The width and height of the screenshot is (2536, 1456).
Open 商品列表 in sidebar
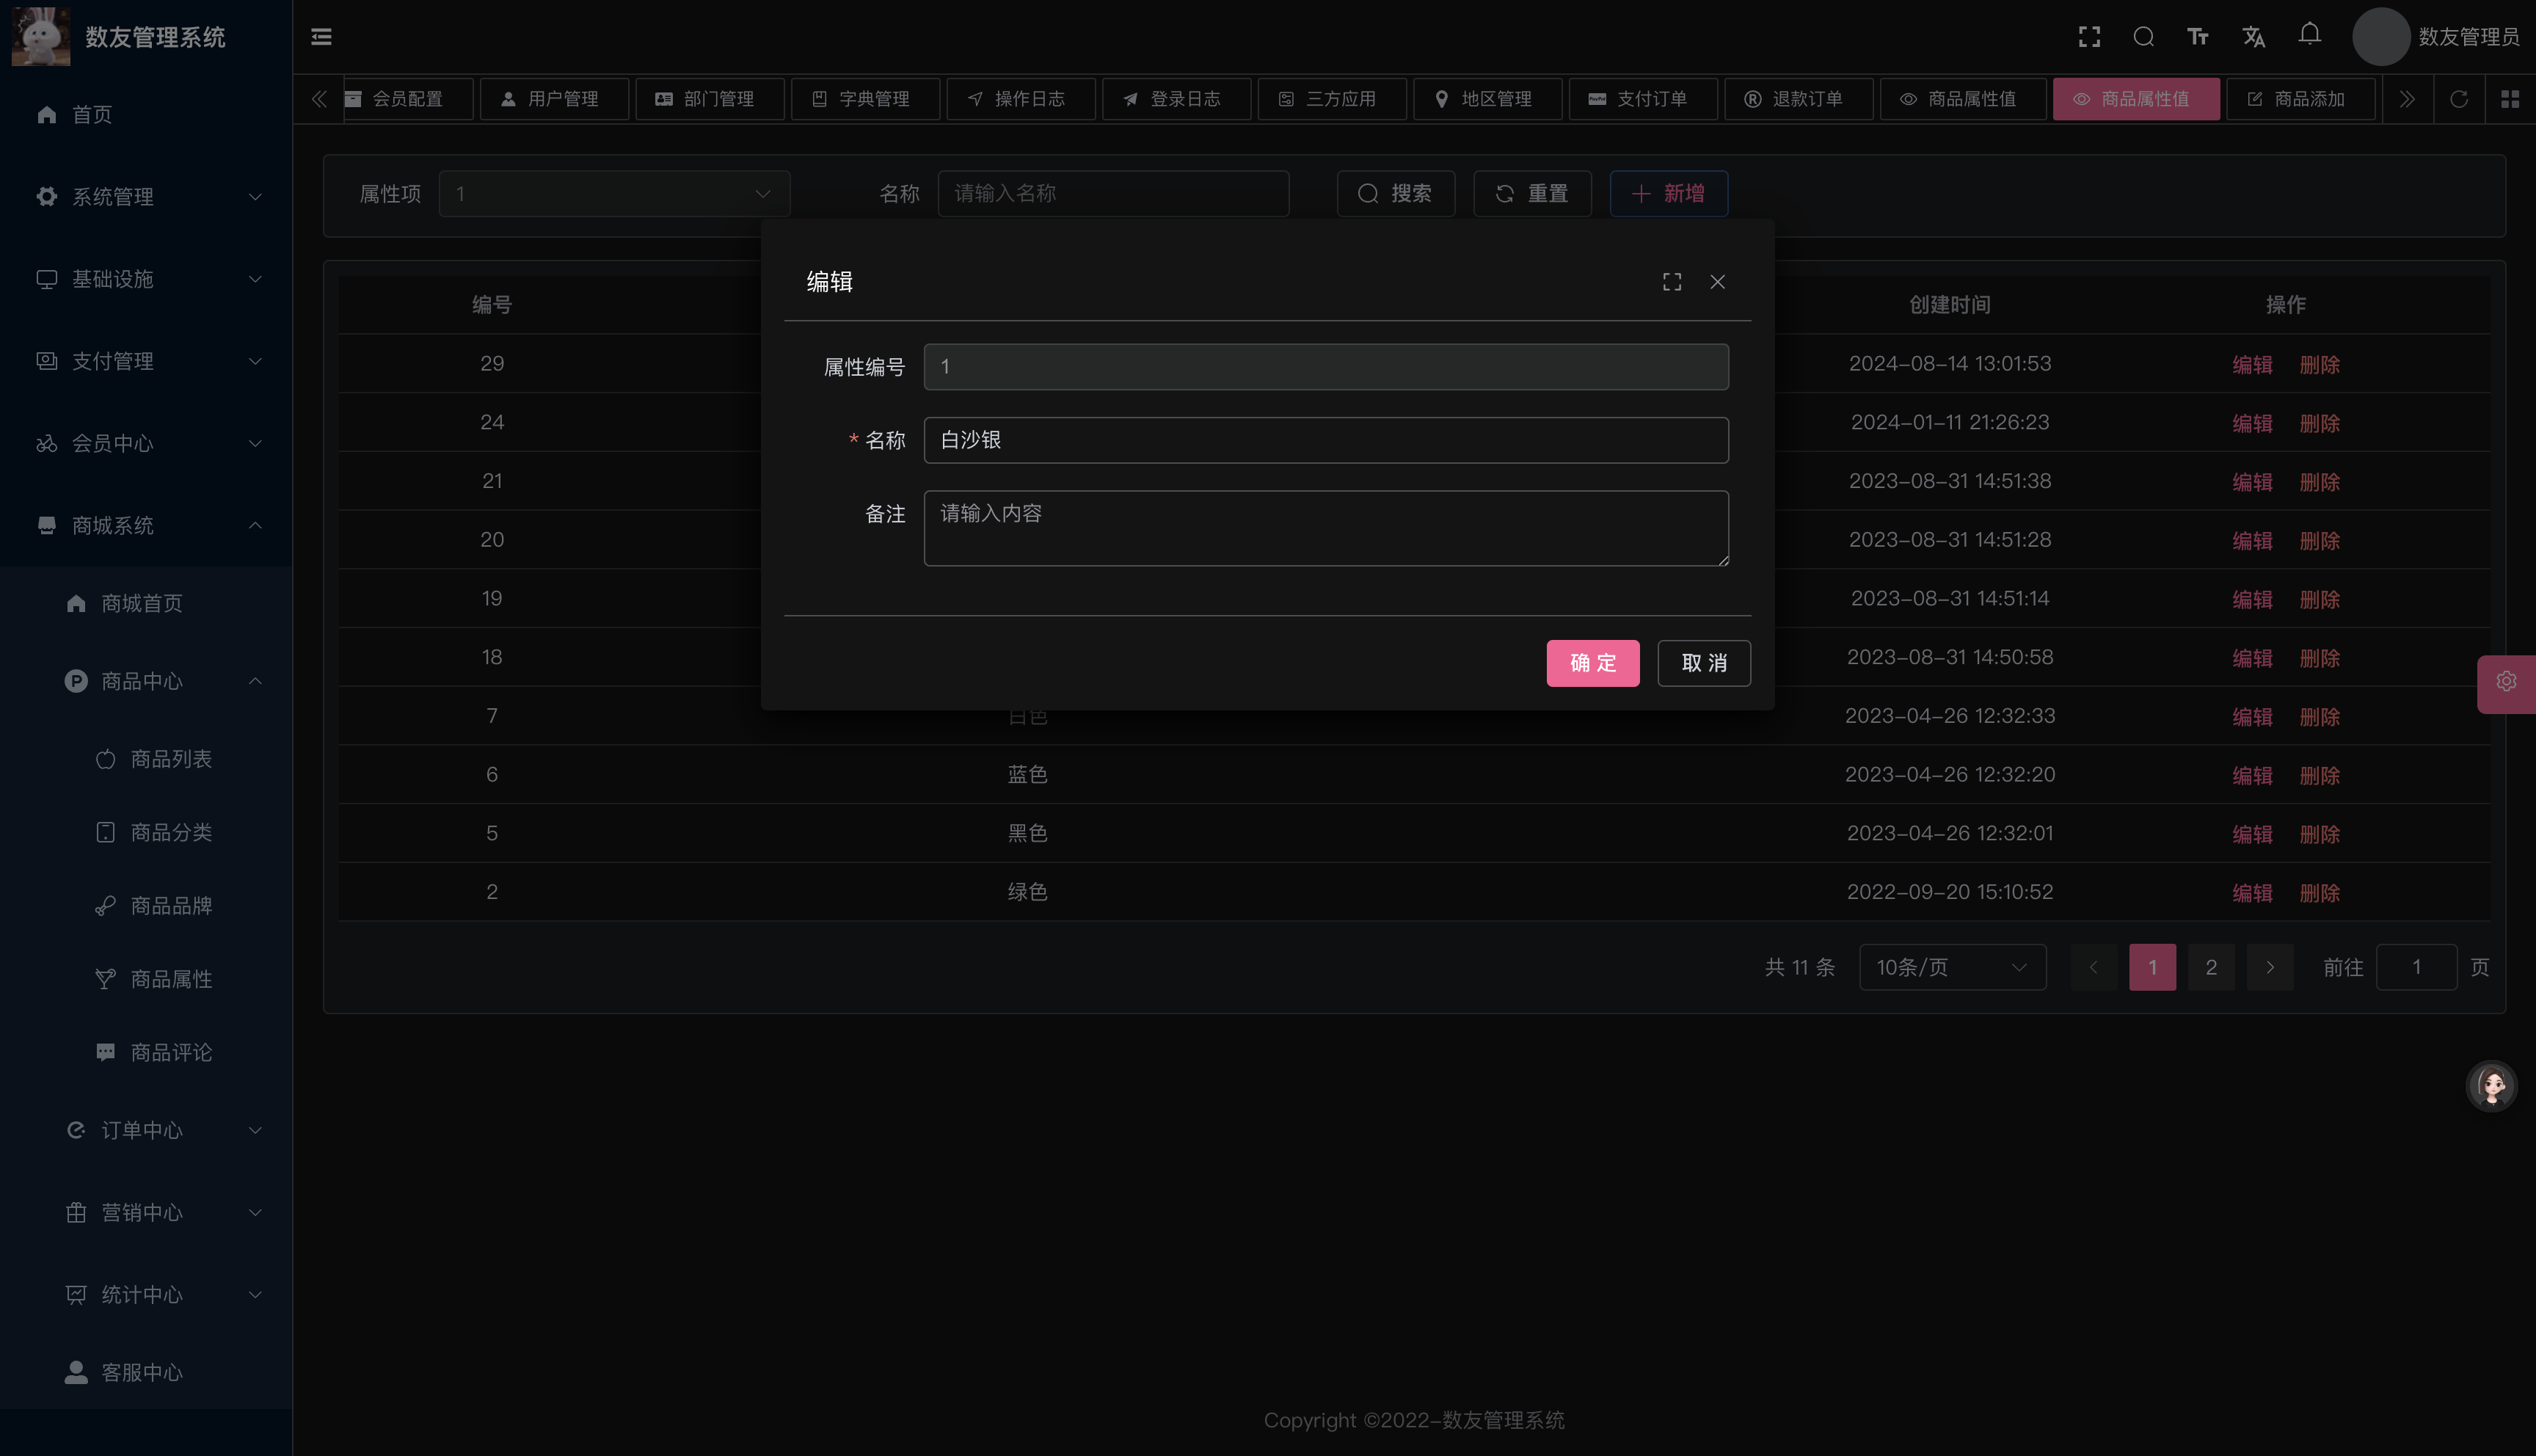(146, 759)
